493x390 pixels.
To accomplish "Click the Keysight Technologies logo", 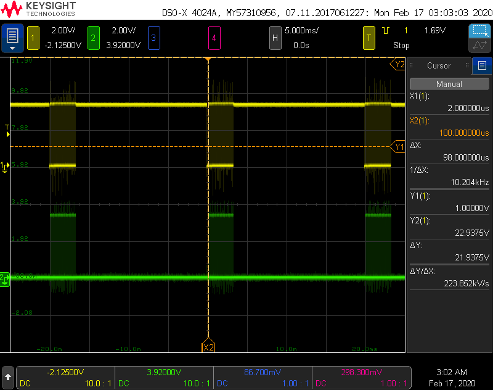I will [38, 9].
